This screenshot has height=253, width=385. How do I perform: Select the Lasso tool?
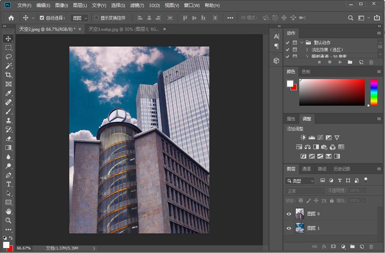coord(8,57)
